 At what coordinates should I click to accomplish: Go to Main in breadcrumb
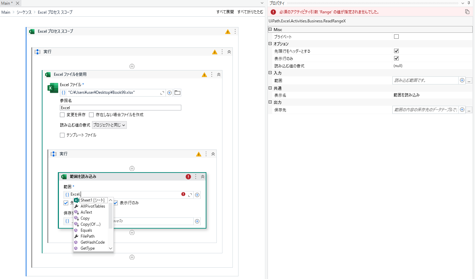click(x=6, y=12)
